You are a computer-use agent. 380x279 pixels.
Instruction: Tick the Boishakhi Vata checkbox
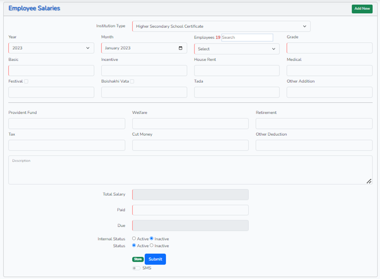tap(132, 81)
